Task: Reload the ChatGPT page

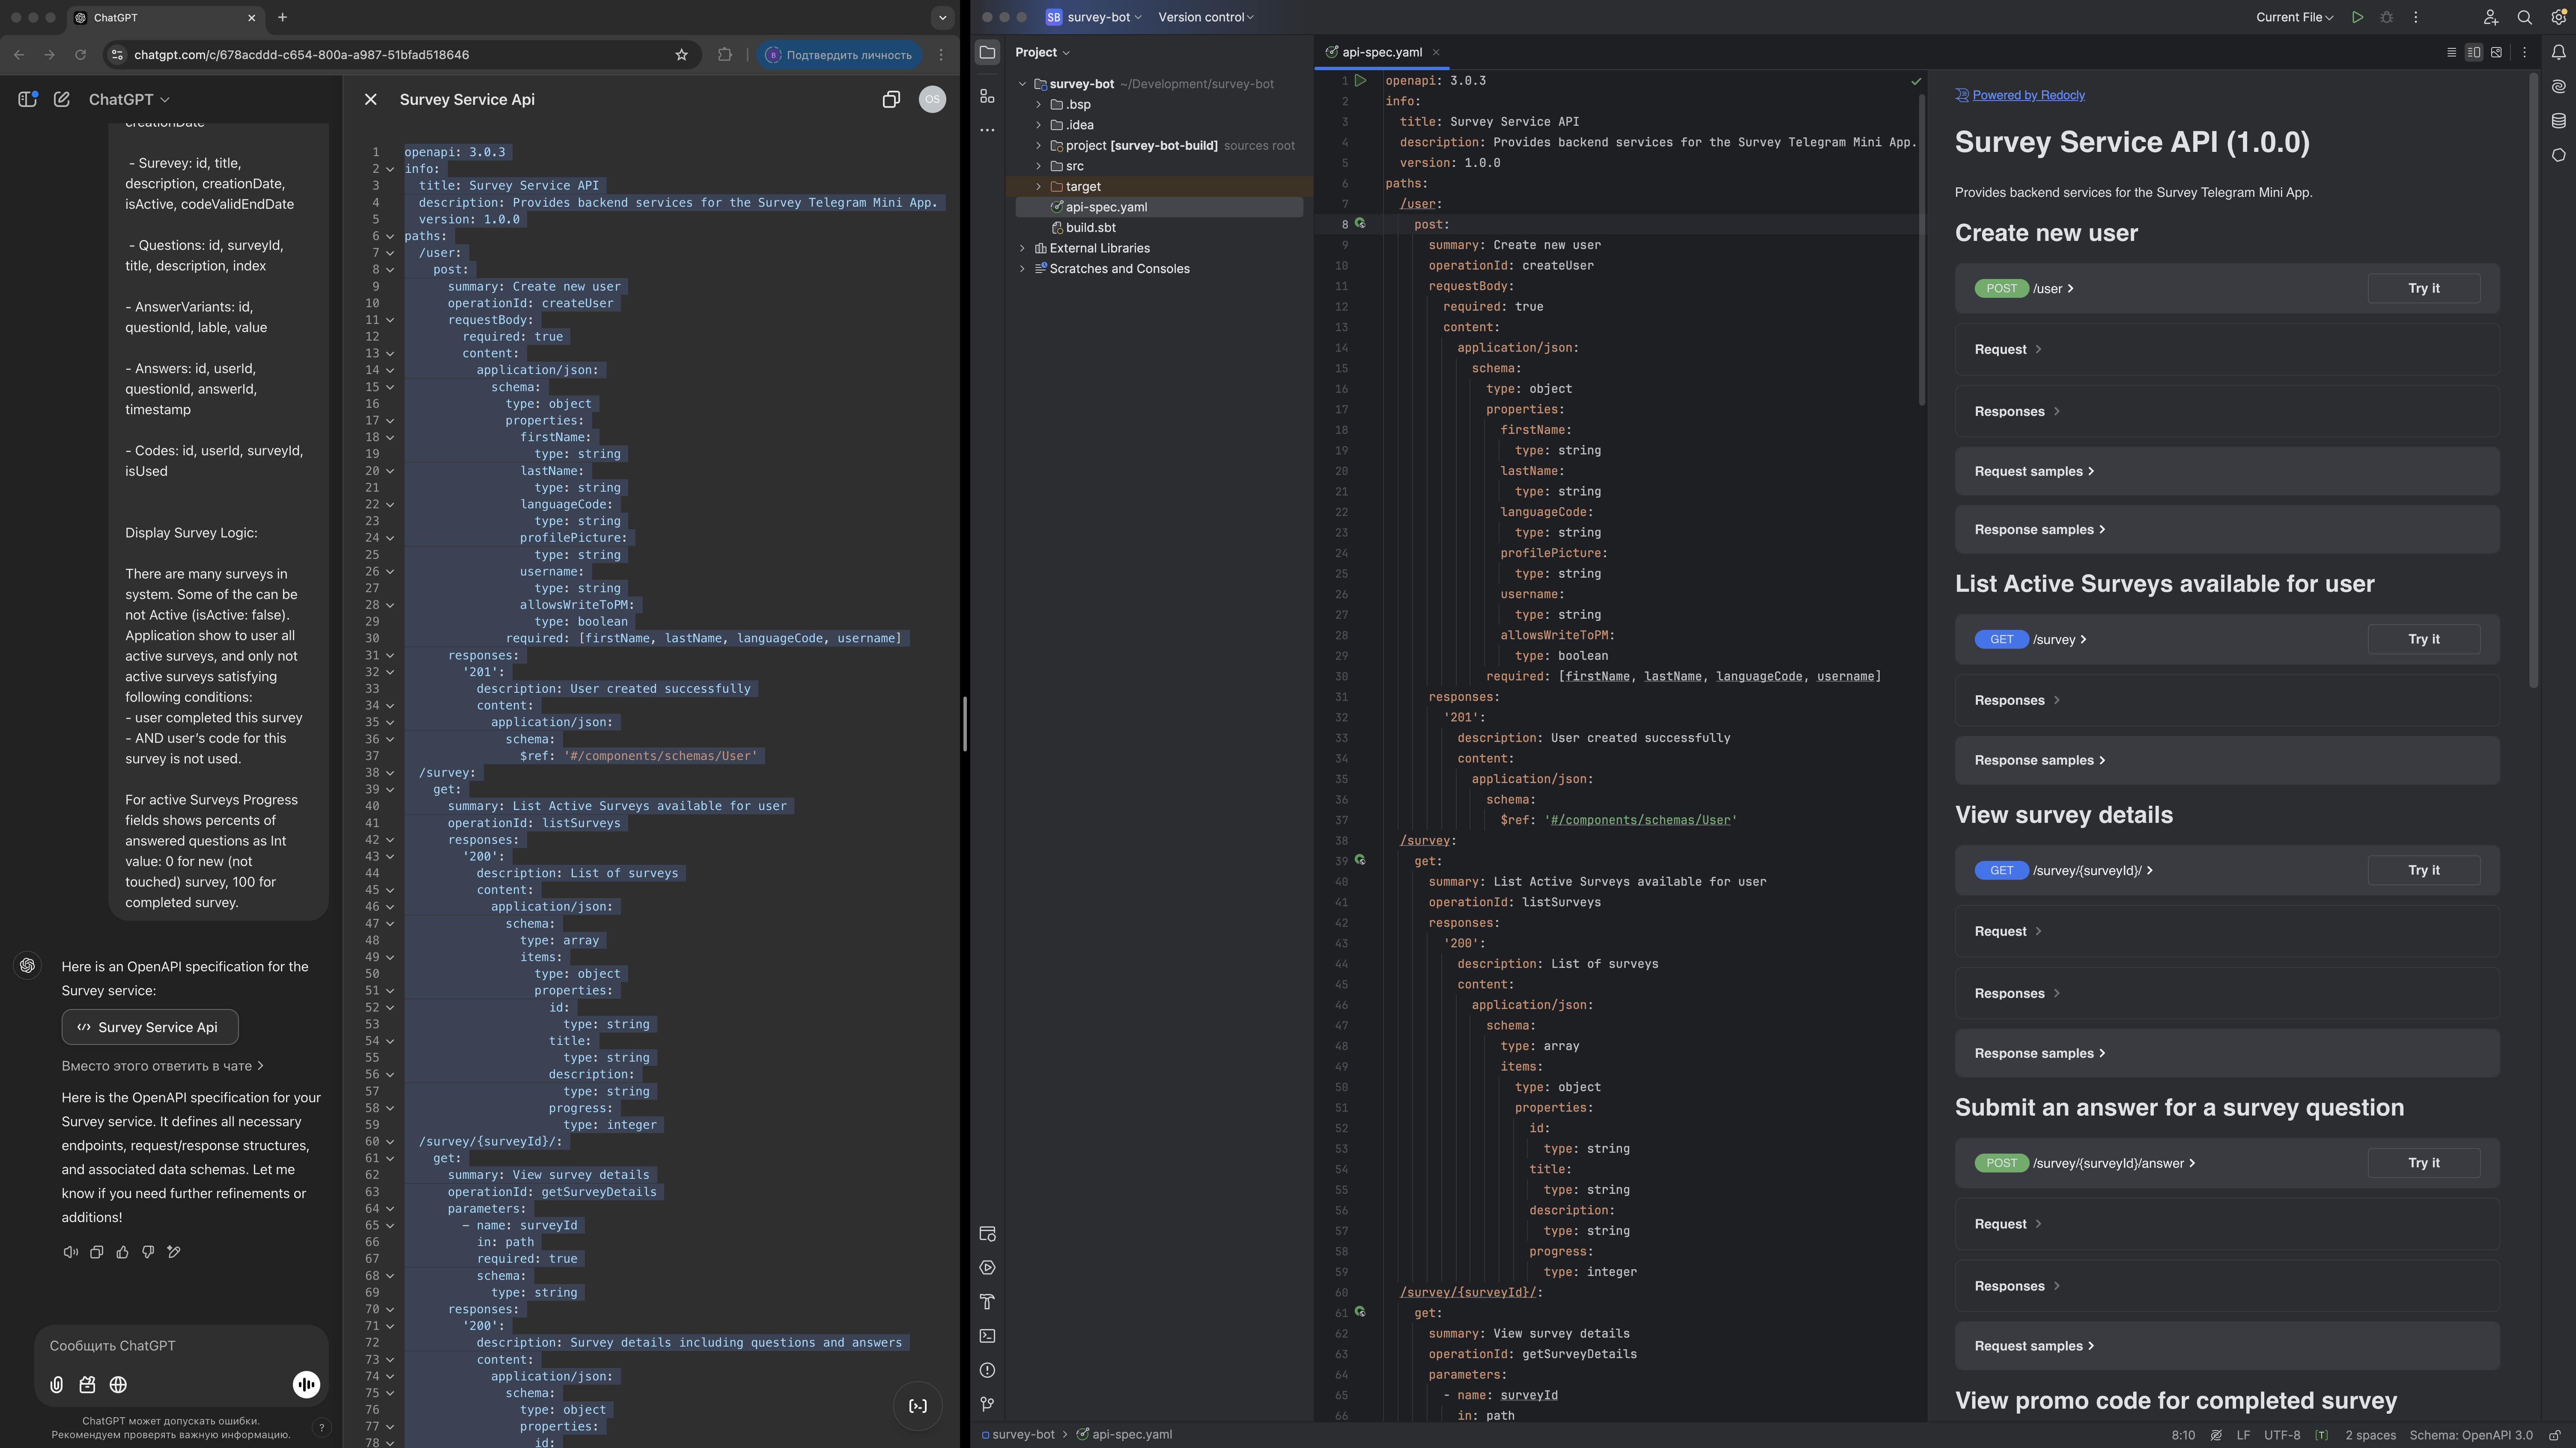Action: [80, 55]
